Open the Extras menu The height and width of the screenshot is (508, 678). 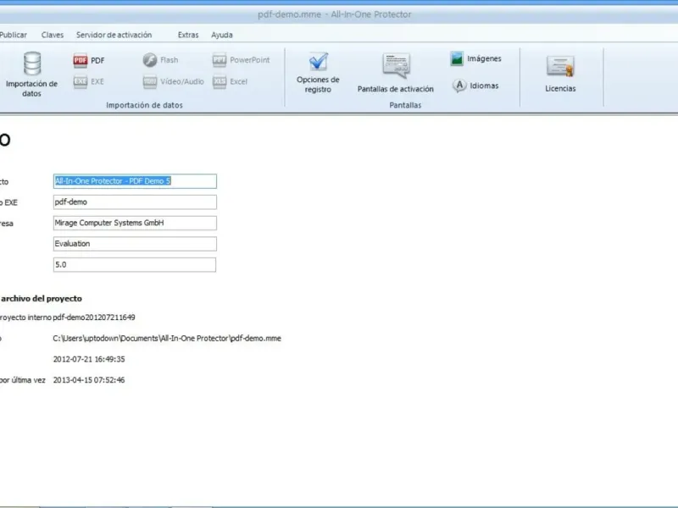click(188, 35)
